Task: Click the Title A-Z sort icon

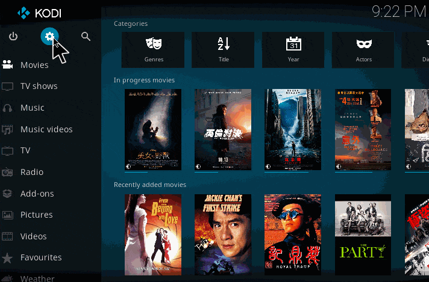Action: click(224, 44)
